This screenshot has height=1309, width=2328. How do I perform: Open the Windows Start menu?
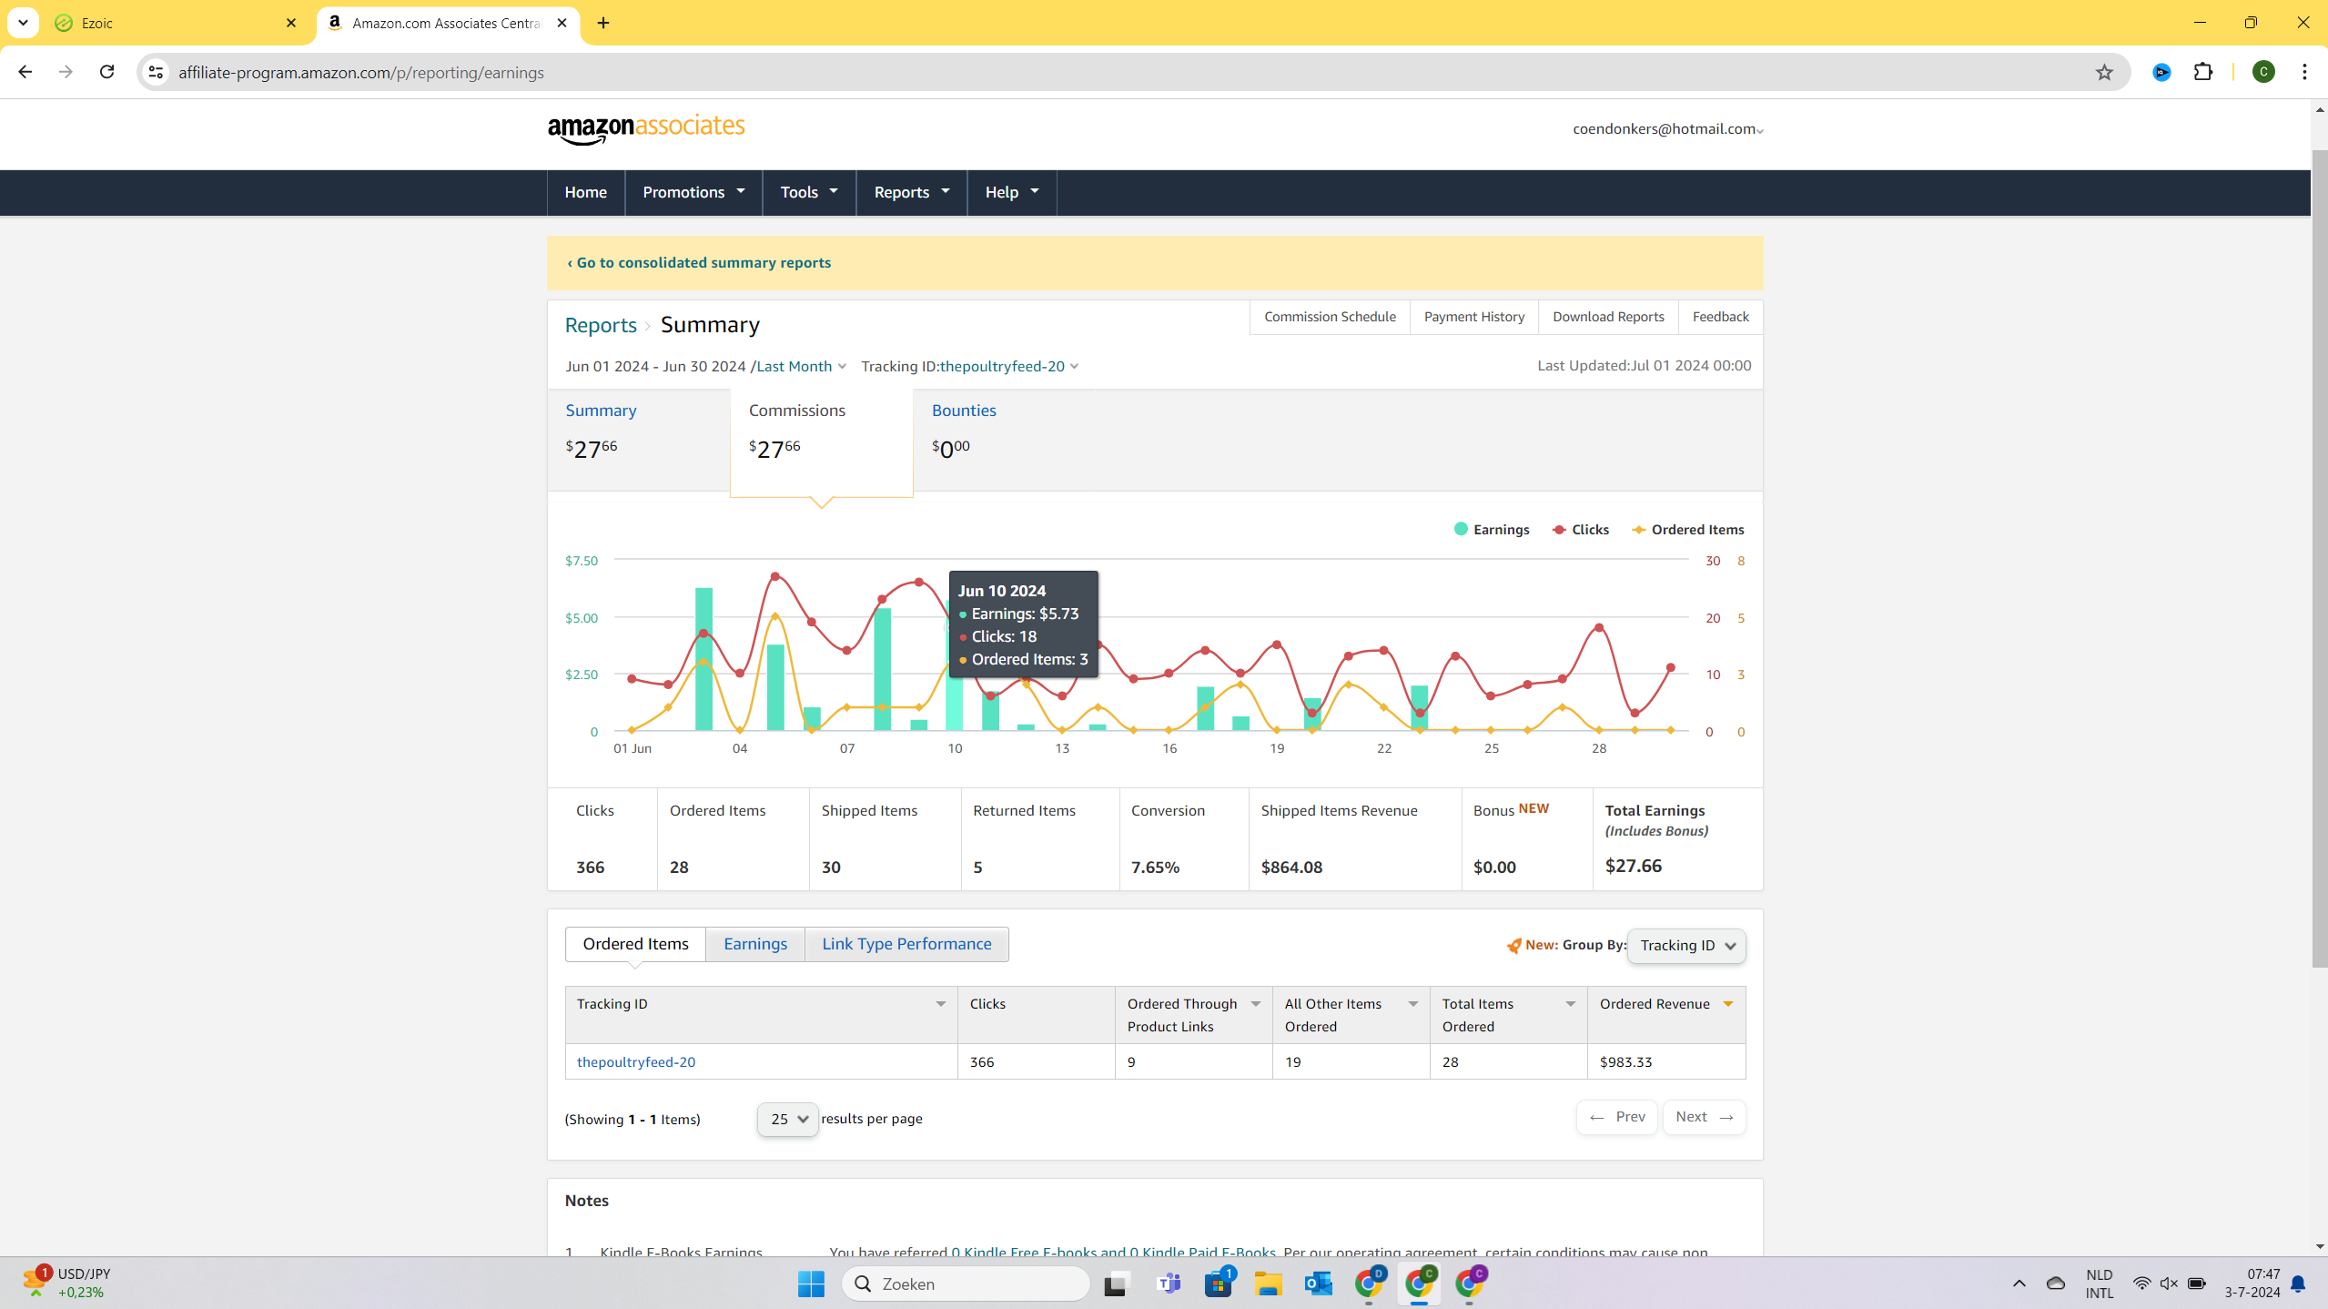pyautogui.click(x=810, y=1284)
